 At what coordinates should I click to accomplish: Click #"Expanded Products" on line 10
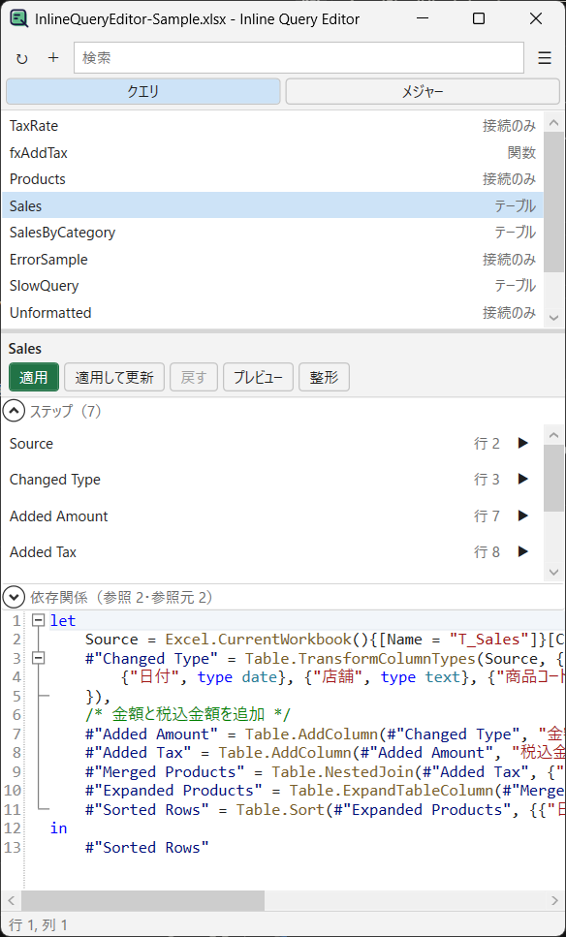click(x=173, y=792)
